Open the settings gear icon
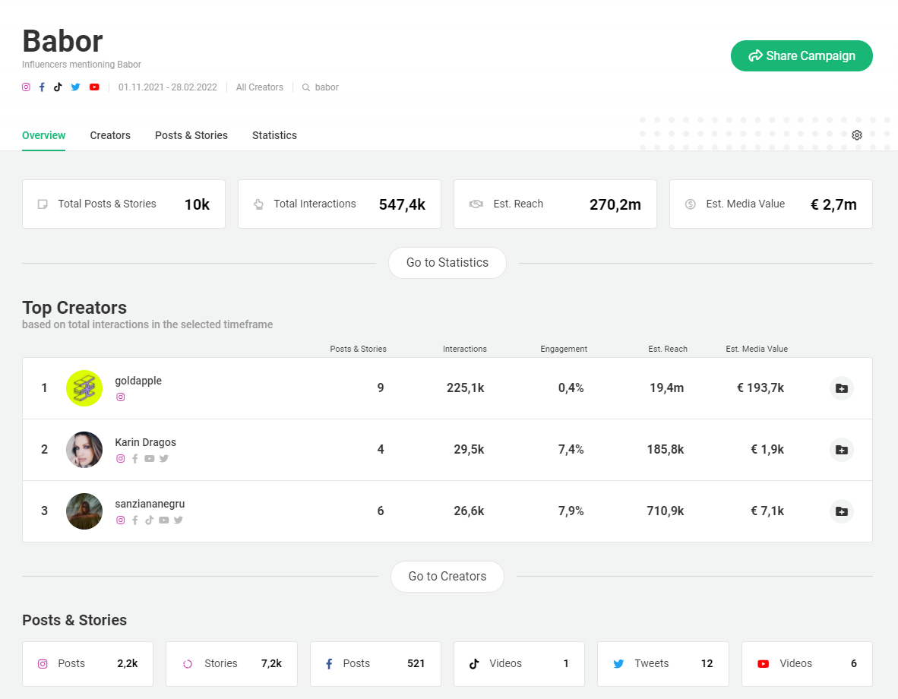Screen dimensions: 898x699 (857, 135)
